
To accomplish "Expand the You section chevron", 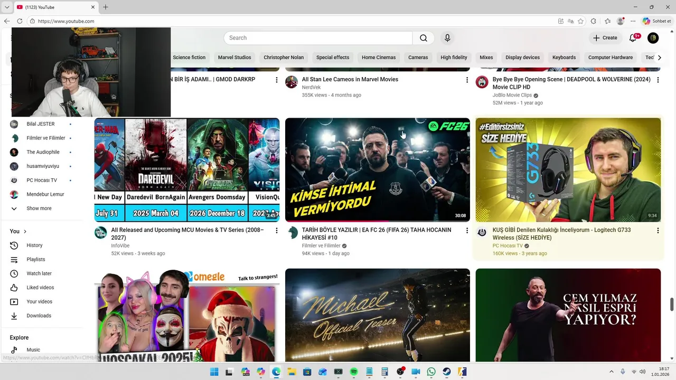I will pos(25,231).
